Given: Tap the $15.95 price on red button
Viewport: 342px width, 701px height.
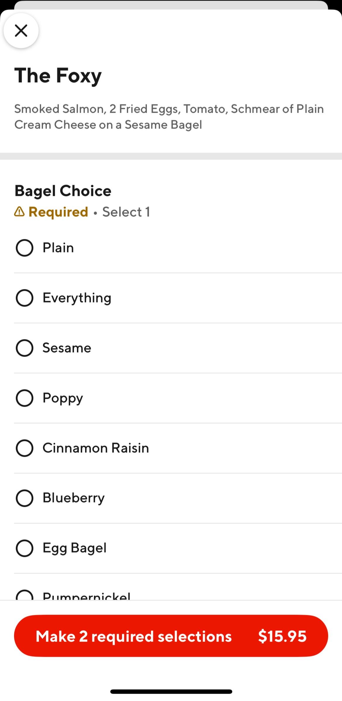Looking at the screenshot, I should point(282,636).
